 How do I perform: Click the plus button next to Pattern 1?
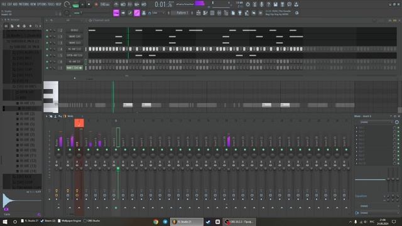(x=192, y=13)
